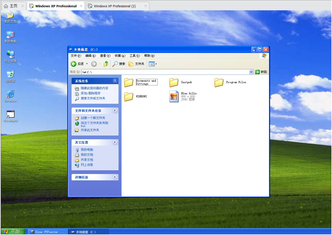The width and height of the screenshot is (332, 235).
Task: Select the Inetpub folder icon
Action: point(174,83)
